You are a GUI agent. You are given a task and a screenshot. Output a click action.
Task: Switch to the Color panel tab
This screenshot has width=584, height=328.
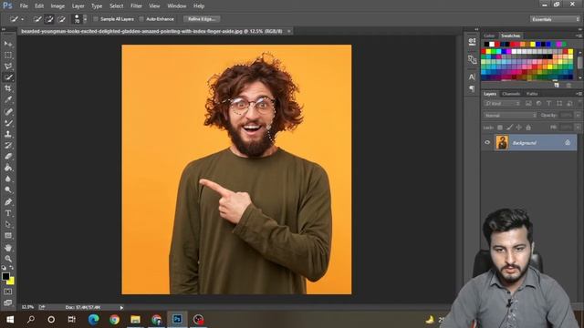pos(489,36)
